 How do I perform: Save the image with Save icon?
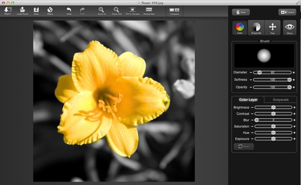[x=36, y=11]
